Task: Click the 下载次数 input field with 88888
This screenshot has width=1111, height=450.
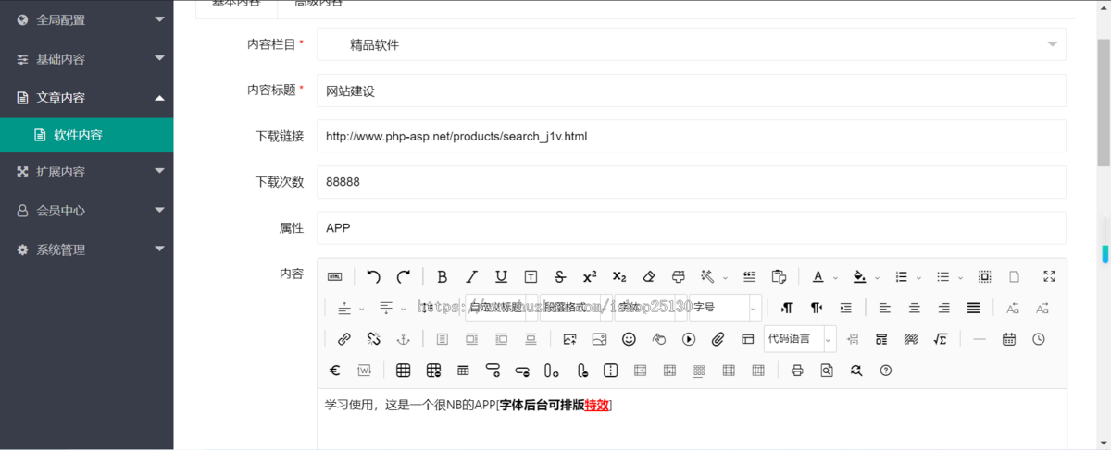Action: [691, 182]
